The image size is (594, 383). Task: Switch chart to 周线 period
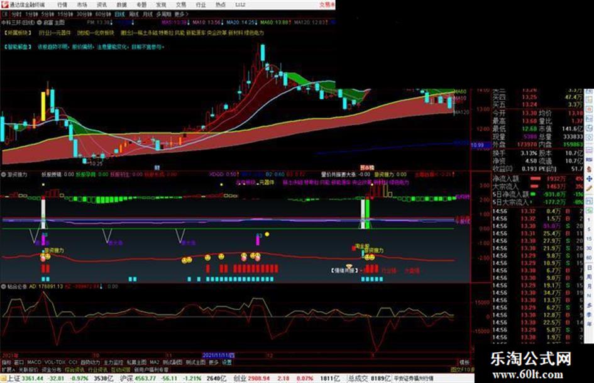click(x=133, y=14)
